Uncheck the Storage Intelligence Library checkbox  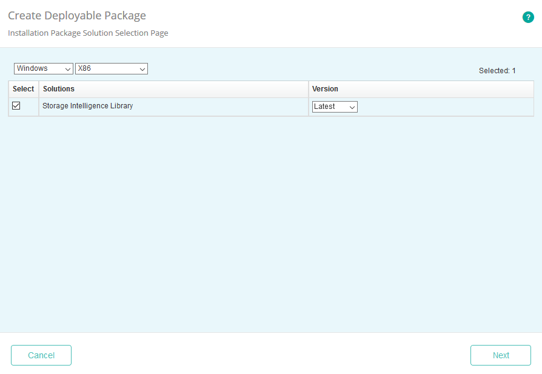click(16, 106)
